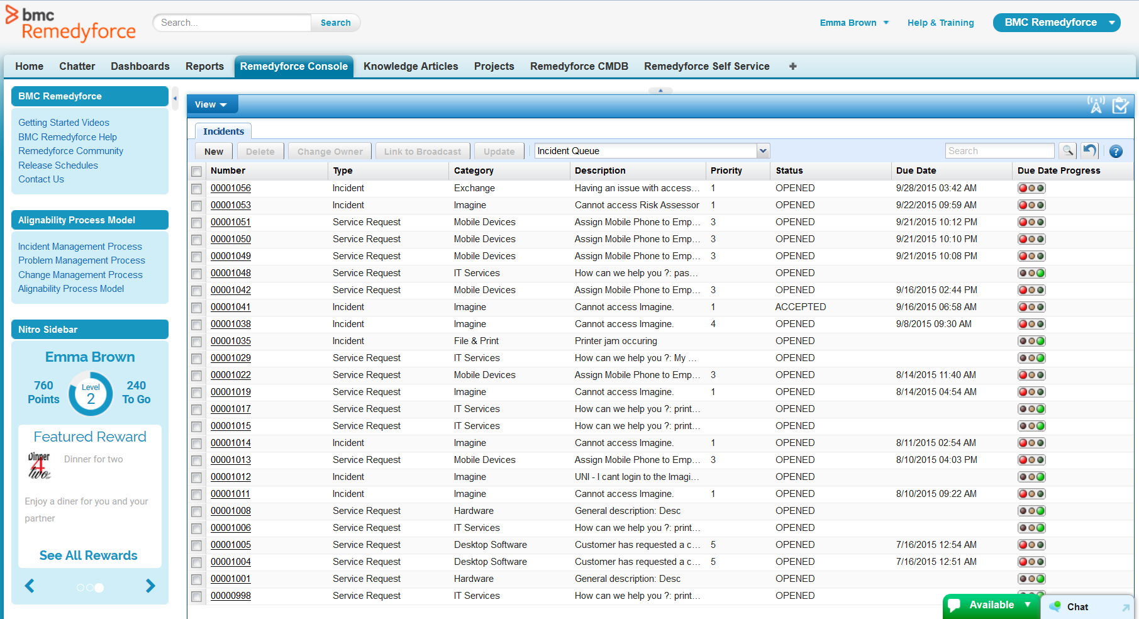Check the box for incident 00001022
Viewport: 1139px width, 619px height.
click(197, 376)
